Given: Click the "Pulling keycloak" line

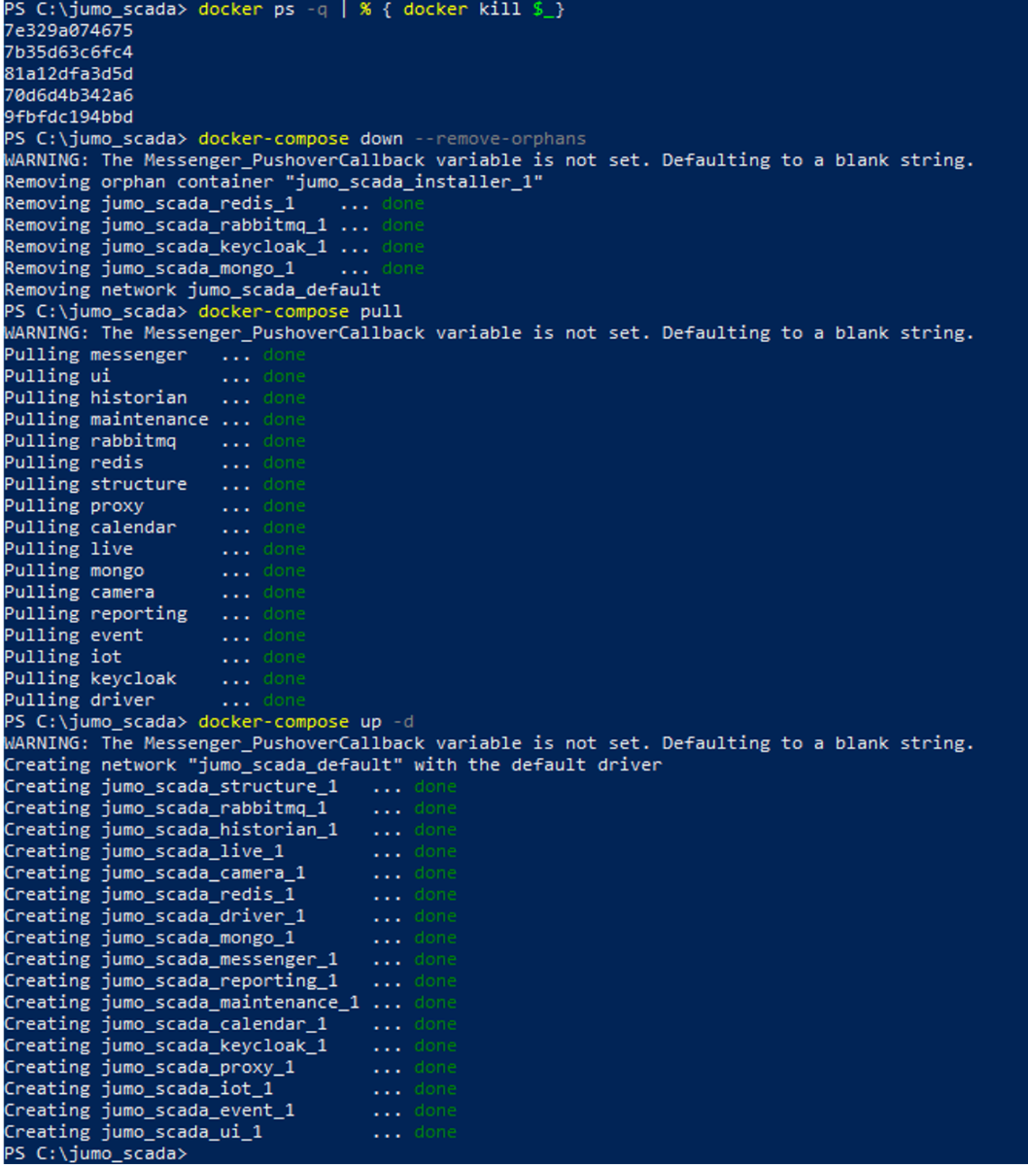Looking at the screenshot, I should click(90, 678).
